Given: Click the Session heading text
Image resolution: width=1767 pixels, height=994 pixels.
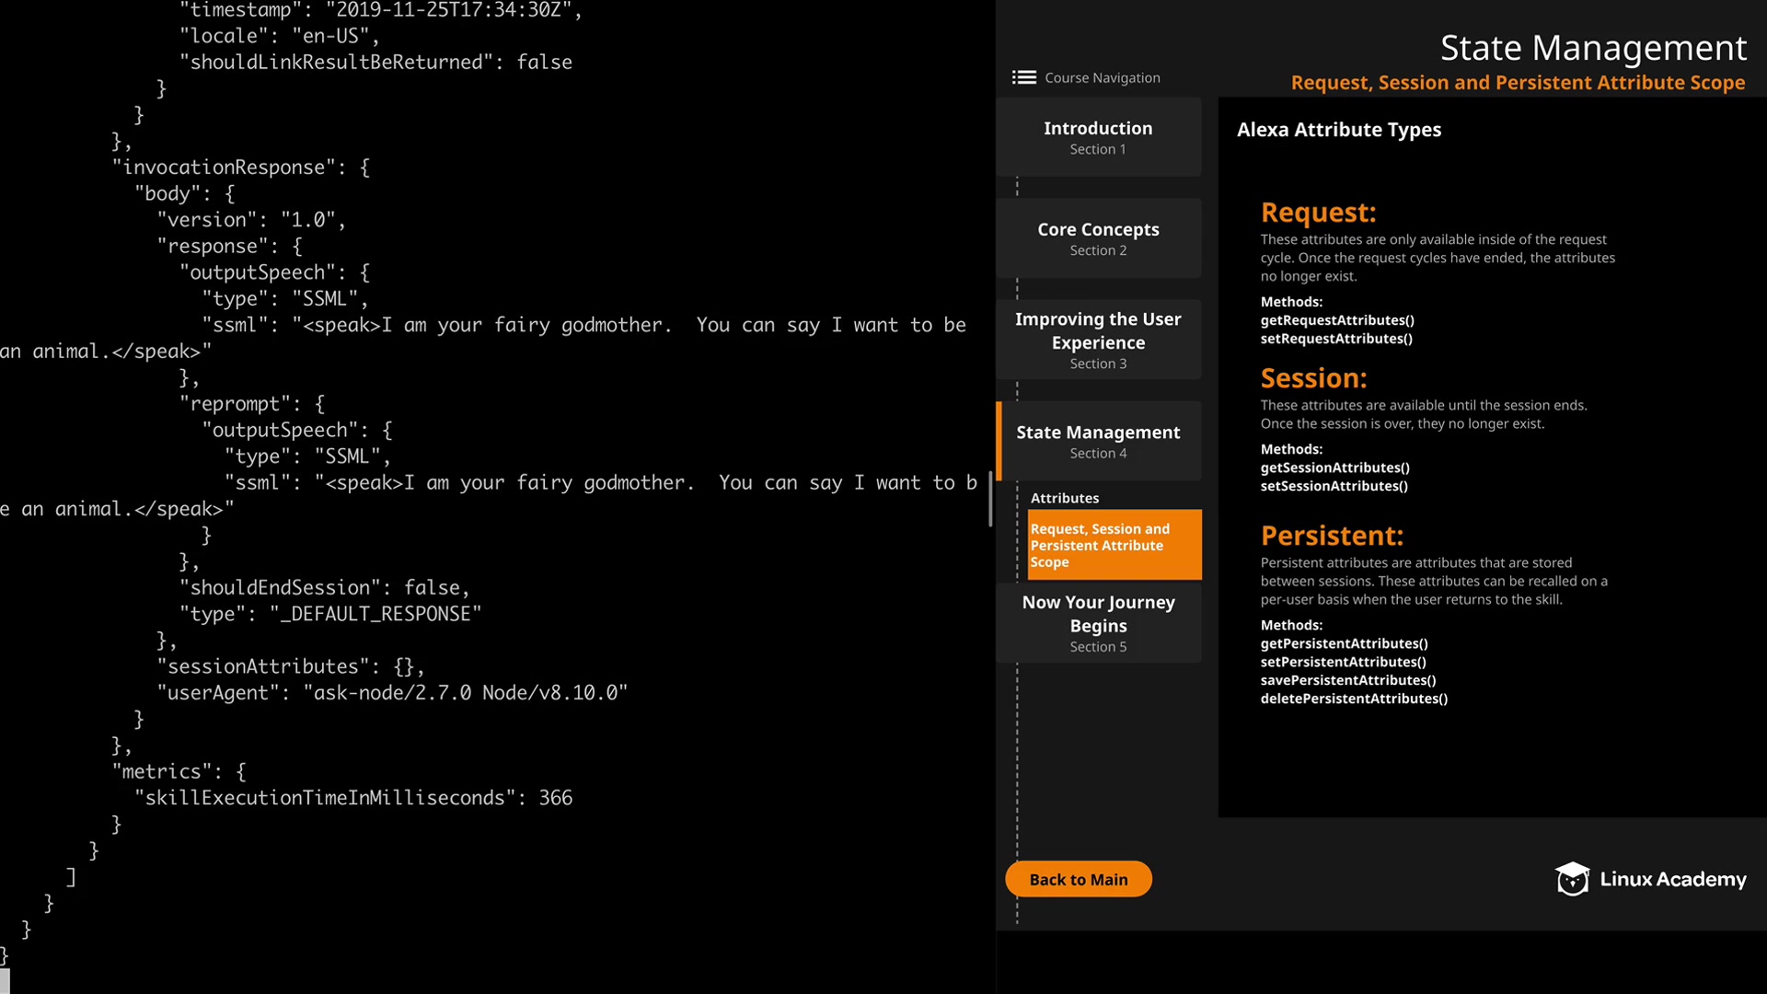Looking at the screenshot, I should click(x=1313, y=378).
